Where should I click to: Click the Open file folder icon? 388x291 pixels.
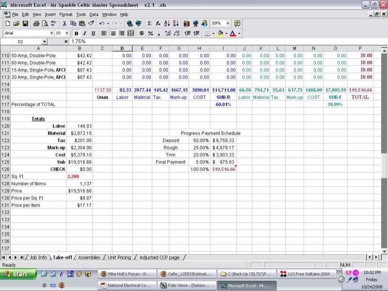pos(16,23)
